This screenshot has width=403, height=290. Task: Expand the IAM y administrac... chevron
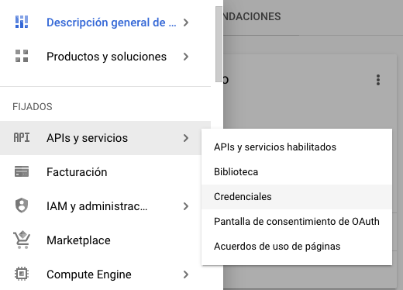pos(186,206)
